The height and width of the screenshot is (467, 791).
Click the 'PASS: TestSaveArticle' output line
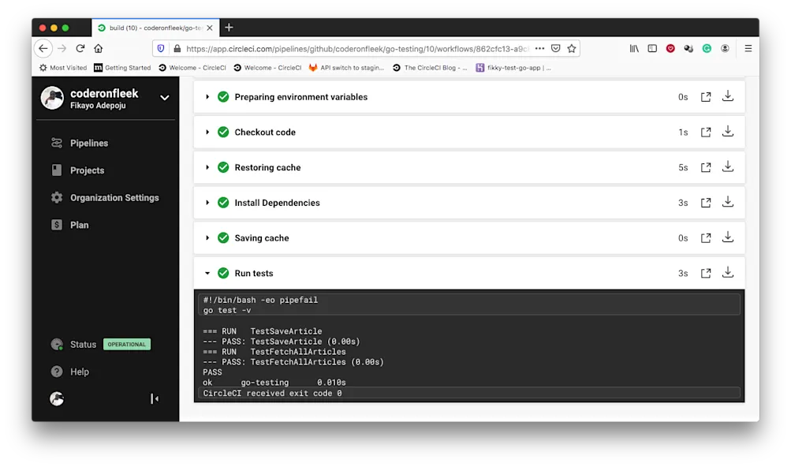282,342
